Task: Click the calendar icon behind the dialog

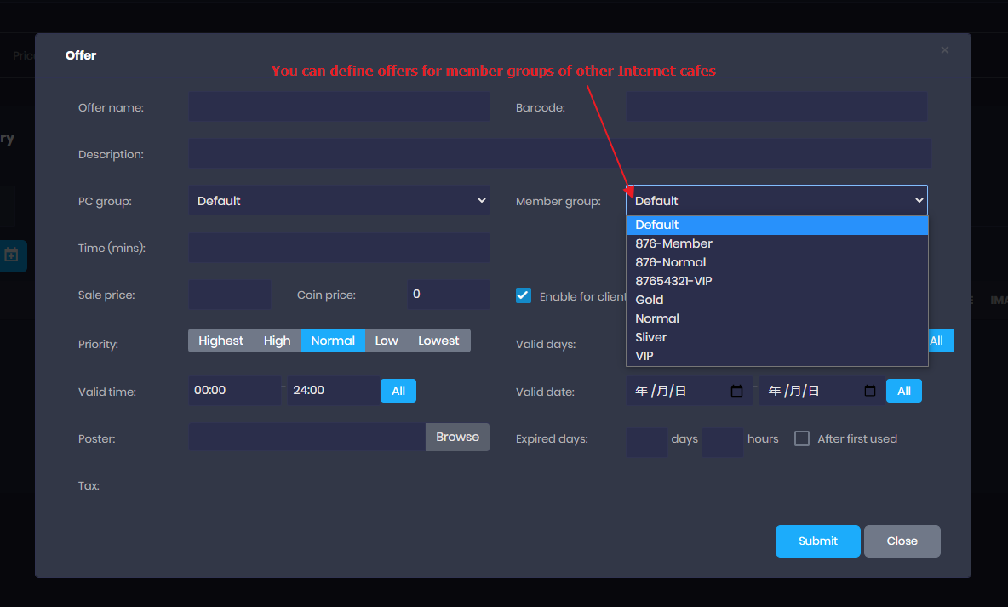Action: (12, 255)
